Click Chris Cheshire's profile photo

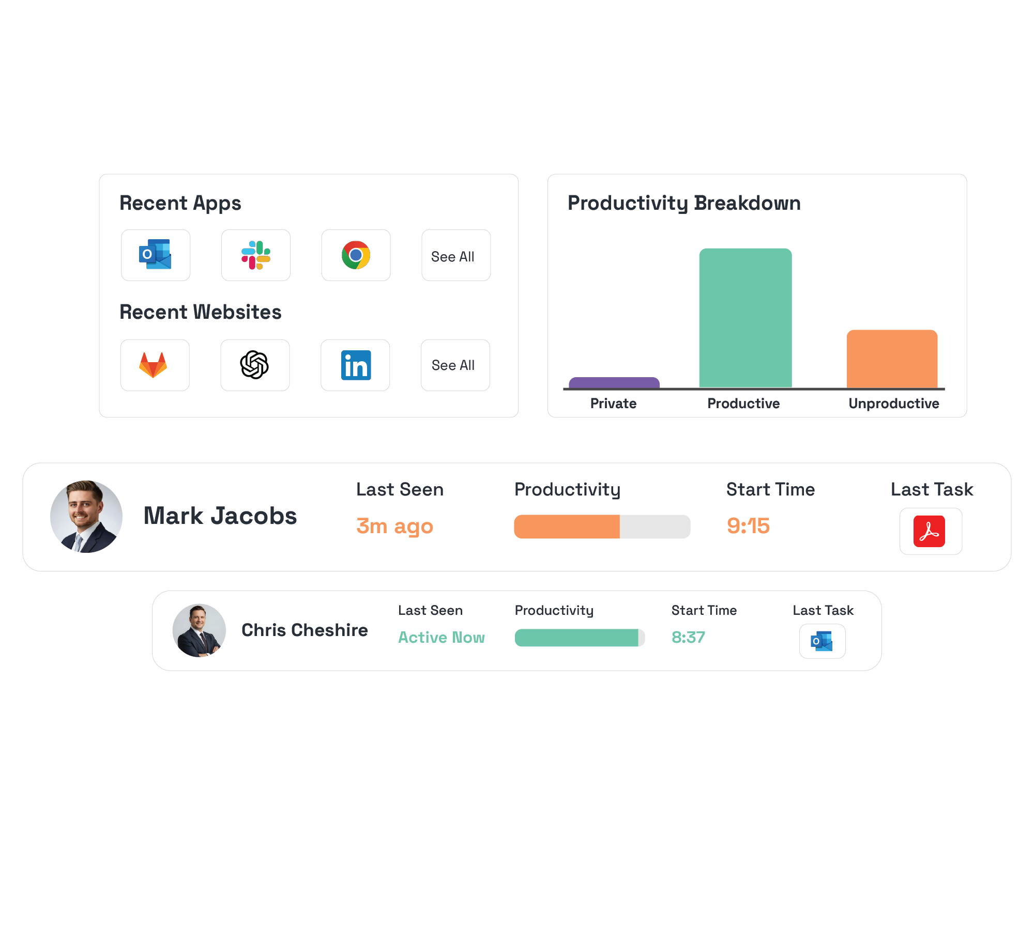(199, 630)
